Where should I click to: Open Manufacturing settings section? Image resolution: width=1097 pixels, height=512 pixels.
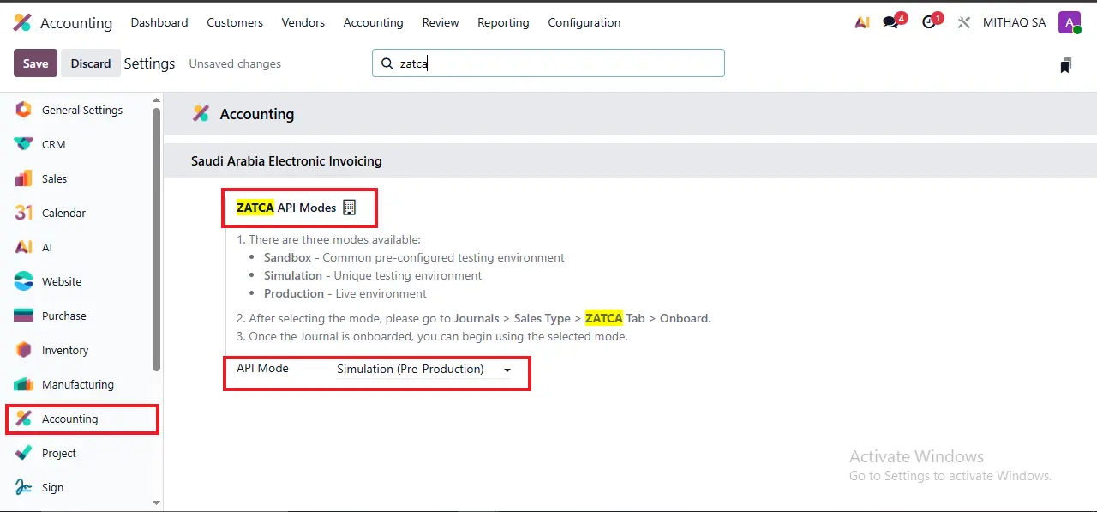[77, 384]
